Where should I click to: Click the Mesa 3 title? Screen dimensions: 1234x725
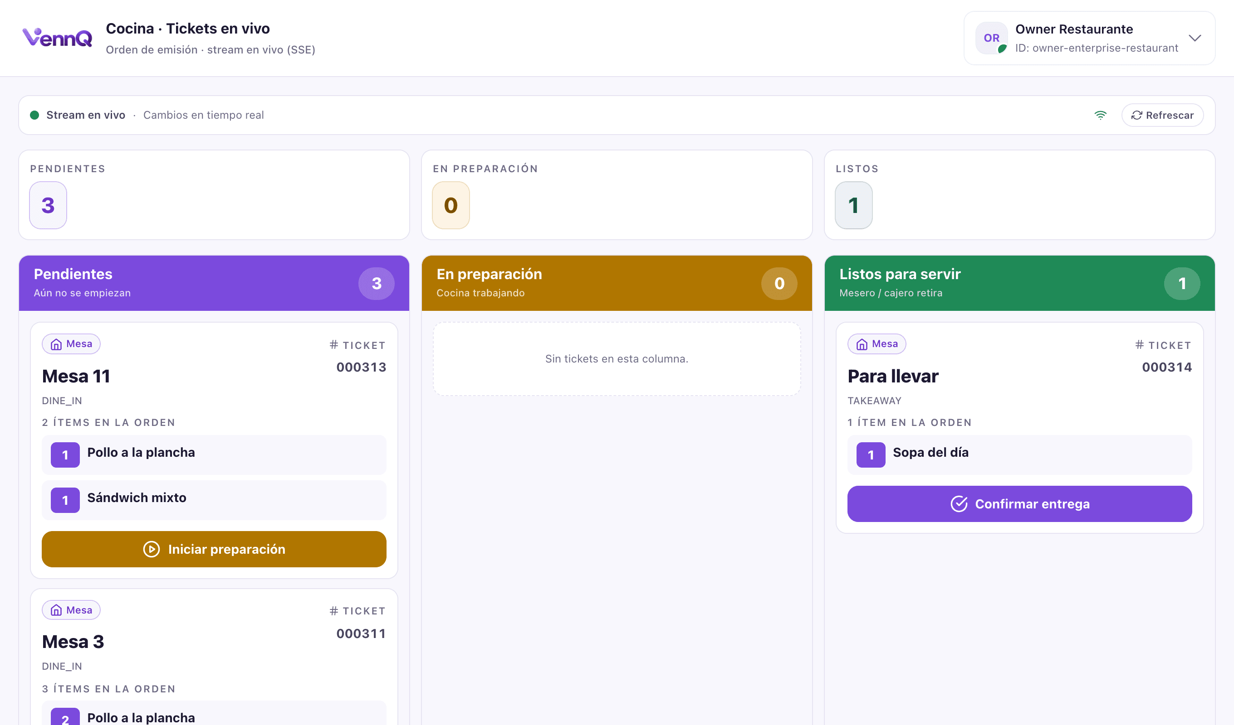coord(73,641)
